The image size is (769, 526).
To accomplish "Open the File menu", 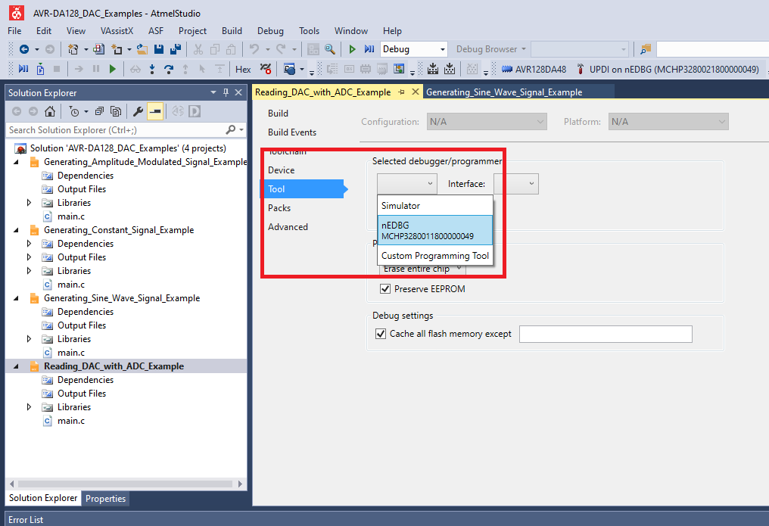I will click(14, 31).
